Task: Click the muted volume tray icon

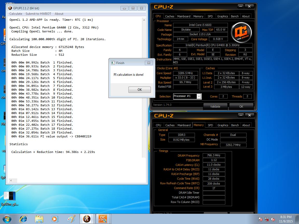Action: (x=273, y=219)
